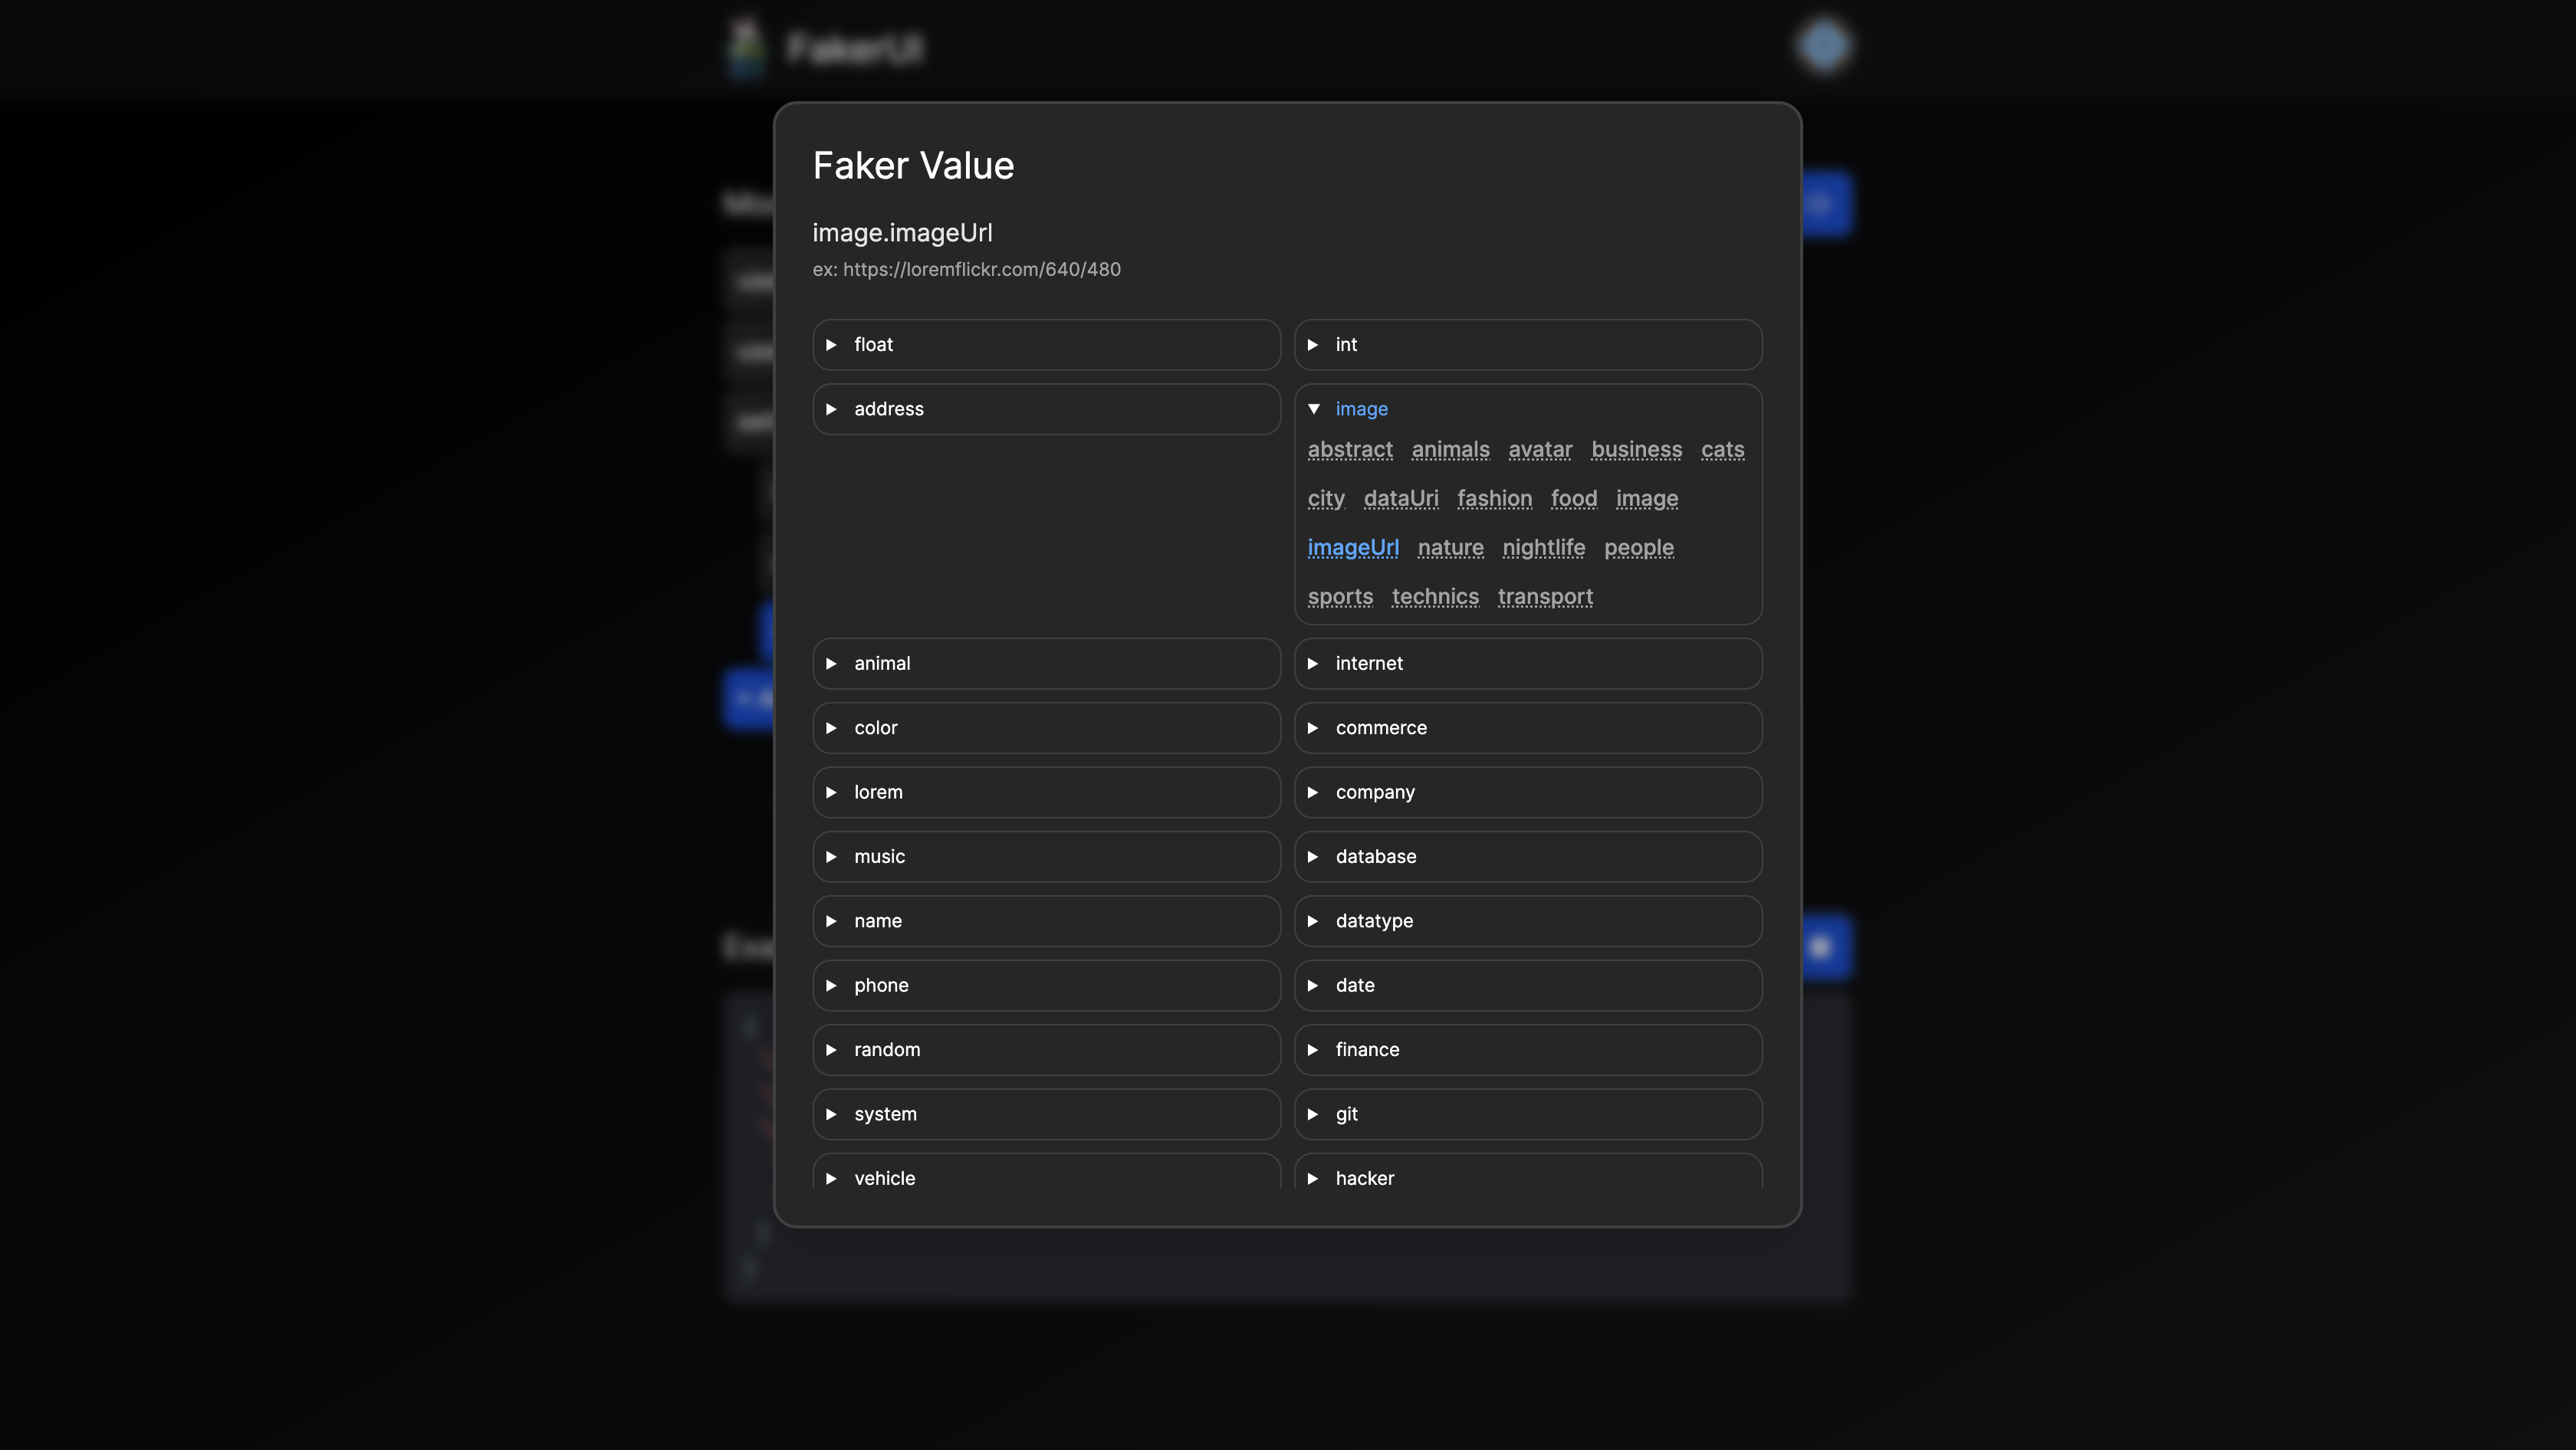Screen dimensions: 2576x1450
Task: Expand the company category
Action: [1528, 792]
